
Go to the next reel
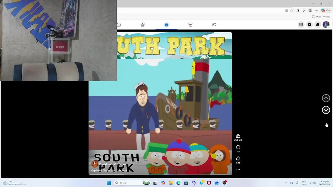click(x=326, y=110)
